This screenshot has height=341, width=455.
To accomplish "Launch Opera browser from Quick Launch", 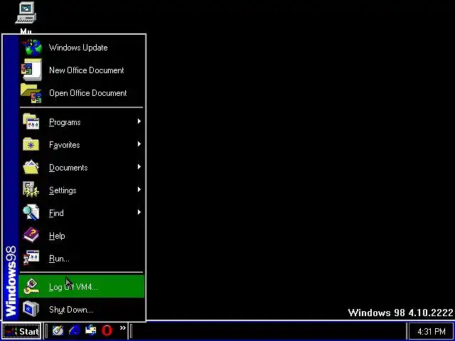I will coord(107,330).
